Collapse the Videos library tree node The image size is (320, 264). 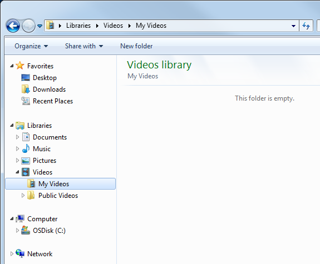pyautogui.click(x=18, y=172)
